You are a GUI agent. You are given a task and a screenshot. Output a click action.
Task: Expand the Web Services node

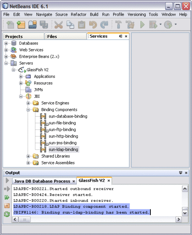pos(6,50)
